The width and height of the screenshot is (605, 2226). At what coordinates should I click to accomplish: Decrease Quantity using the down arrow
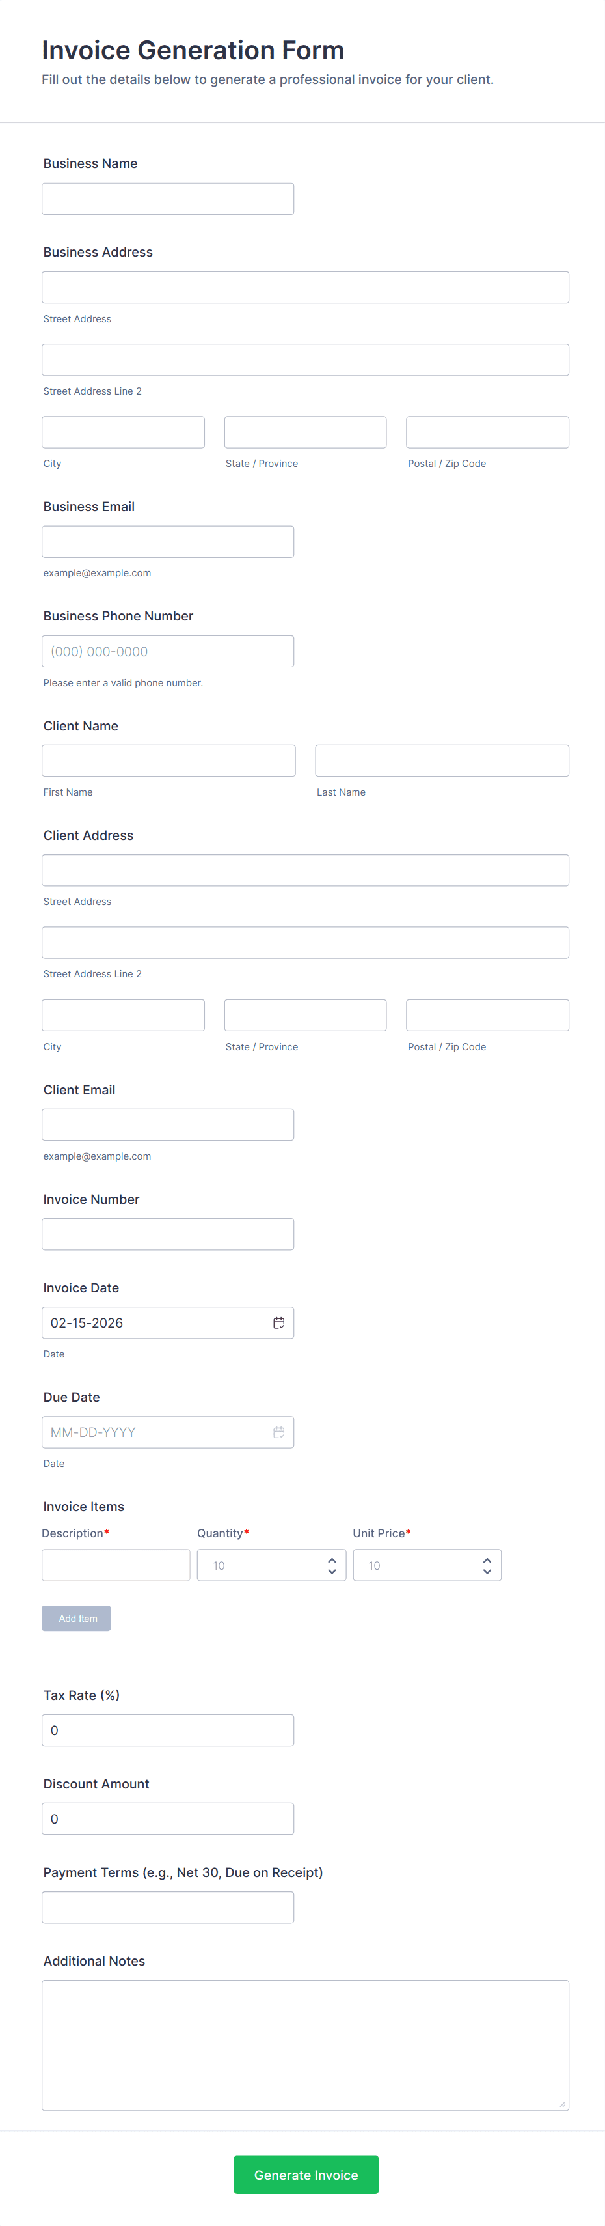pyautogui.click(x=332, y=1571)
